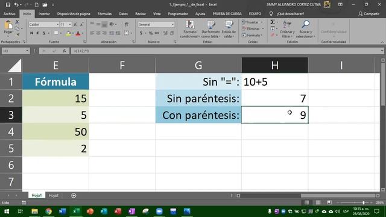Viewport: 386px width, 217px height.
Task: Click the zoom slider handle
Action: (x=363, y=203)
